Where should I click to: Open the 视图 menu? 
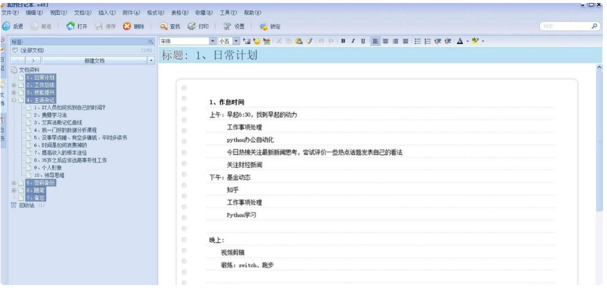coord(58,13)
